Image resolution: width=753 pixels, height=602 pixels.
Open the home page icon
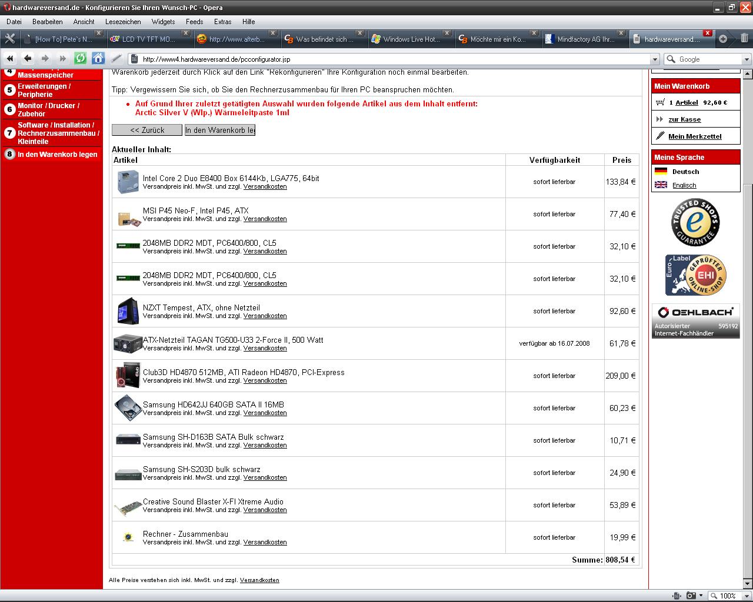click(98, 59)
